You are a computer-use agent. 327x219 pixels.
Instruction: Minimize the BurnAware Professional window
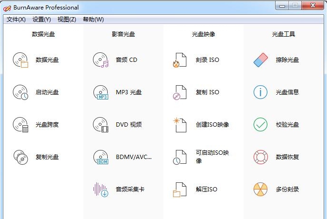click(x=282, y=6)
